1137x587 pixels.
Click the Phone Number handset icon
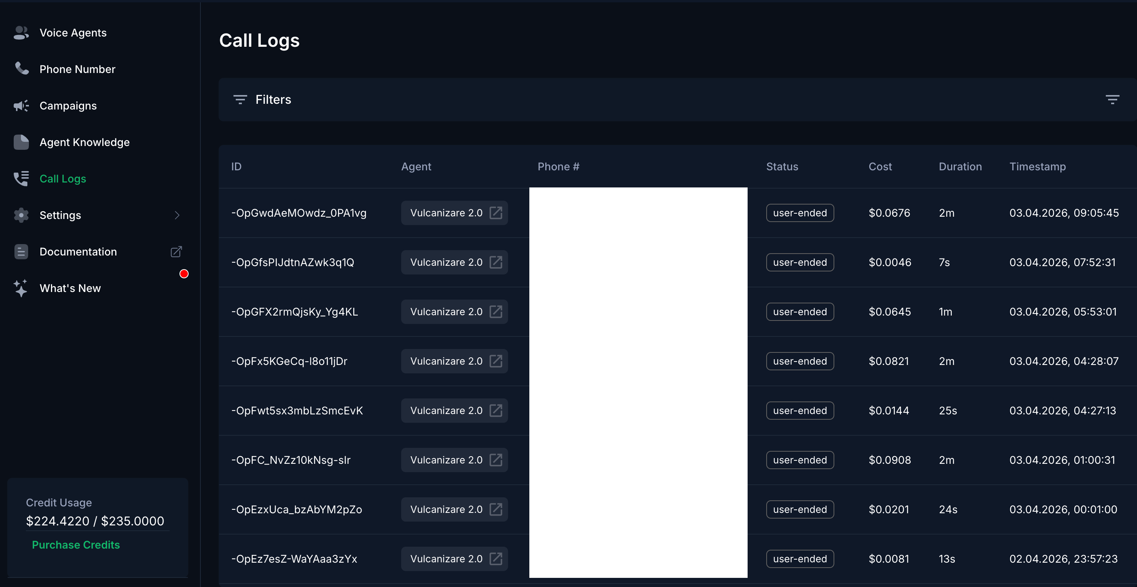click(x=21, y=69)
